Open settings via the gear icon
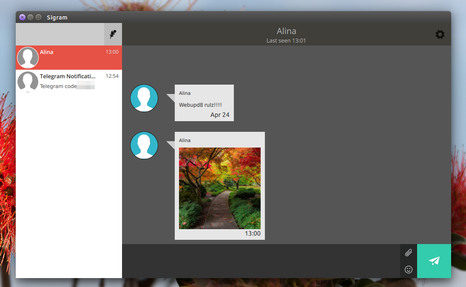 (x=440, y=34)
